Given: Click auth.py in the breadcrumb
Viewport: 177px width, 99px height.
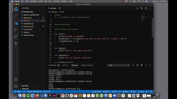Looking at the screenshot, I should click(x=54, y=12).
